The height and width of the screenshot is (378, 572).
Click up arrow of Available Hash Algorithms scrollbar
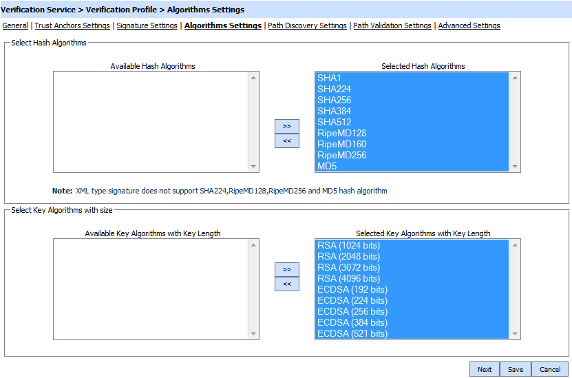point(253,78)
